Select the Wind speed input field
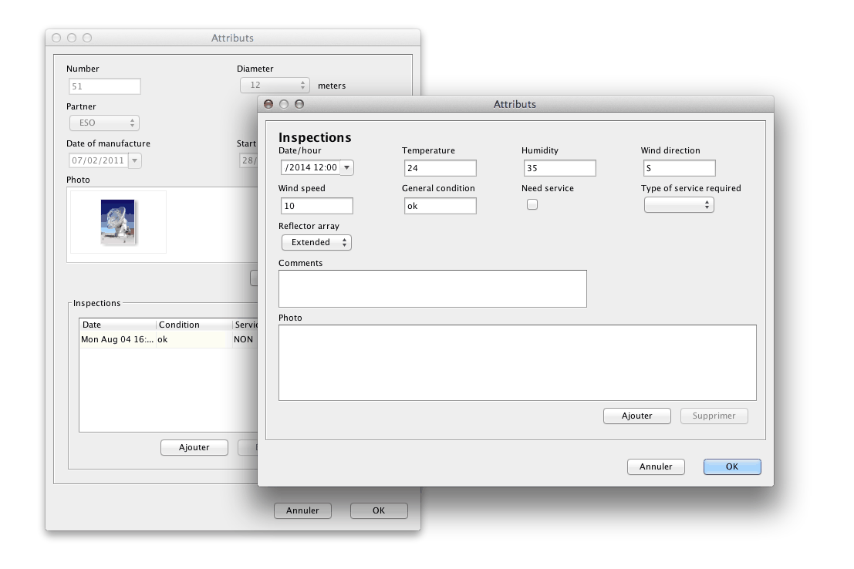854x569 pixels. pyautogui.click(x=317, y=206)
